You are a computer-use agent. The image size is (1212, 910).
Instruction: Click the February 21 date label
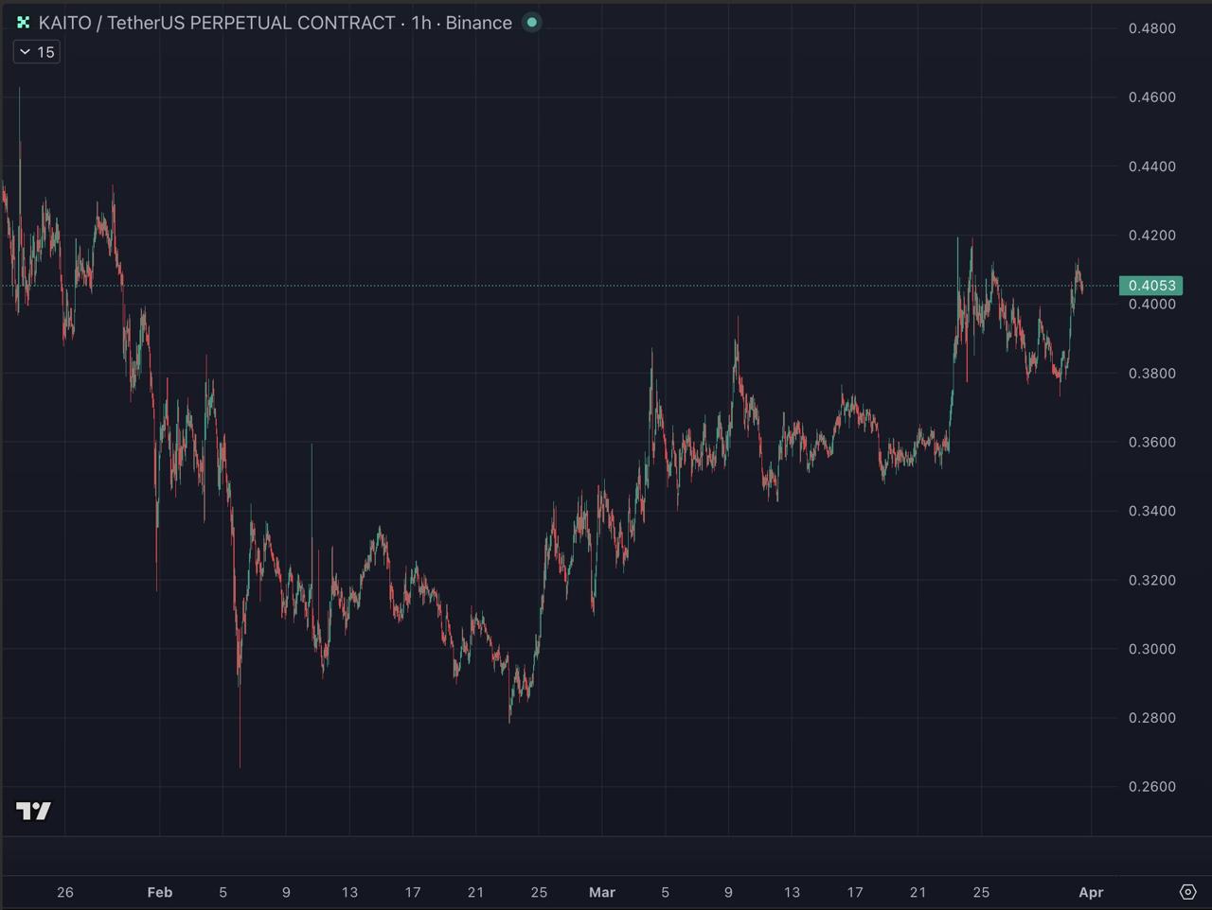[x=475, y=892]
